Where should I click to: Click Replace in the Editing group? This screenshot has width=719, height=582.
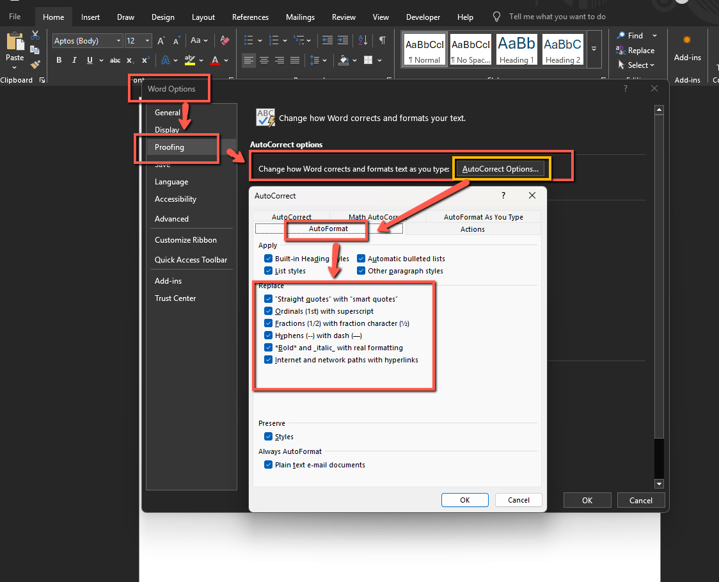pos(635,51)
